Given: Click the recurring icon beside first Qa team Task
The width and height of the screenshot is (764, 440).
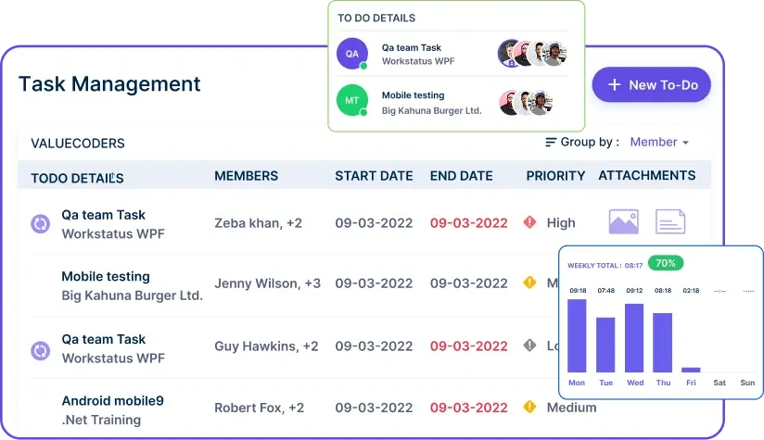Looking at the screenshot, I should tap(41, 224).
